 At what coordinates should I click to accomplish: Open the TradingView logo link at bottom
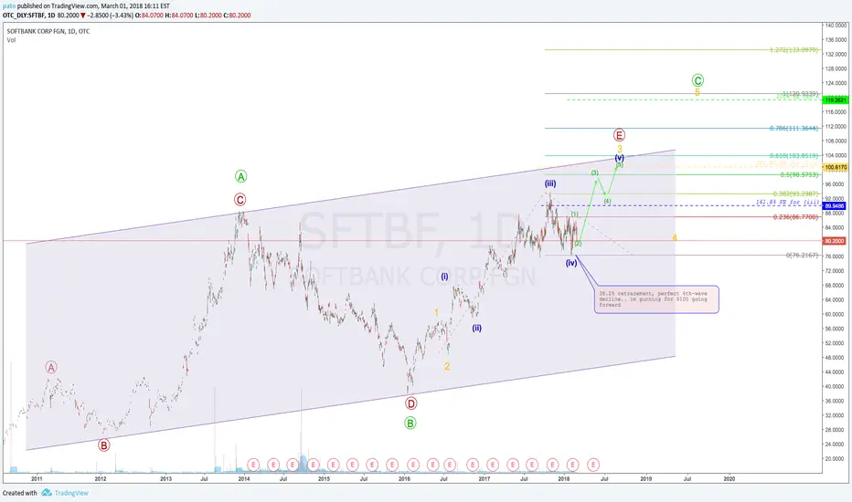[65, 493]
